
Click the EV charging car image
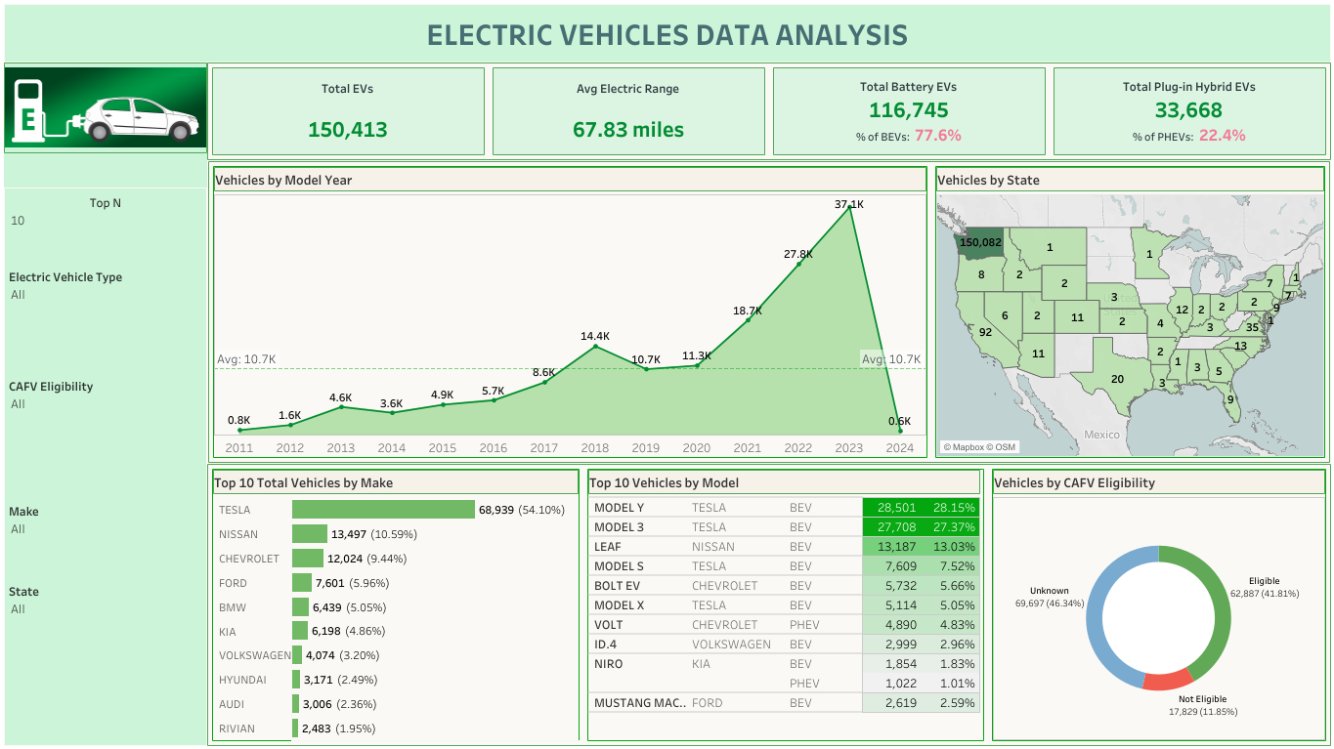106,107
